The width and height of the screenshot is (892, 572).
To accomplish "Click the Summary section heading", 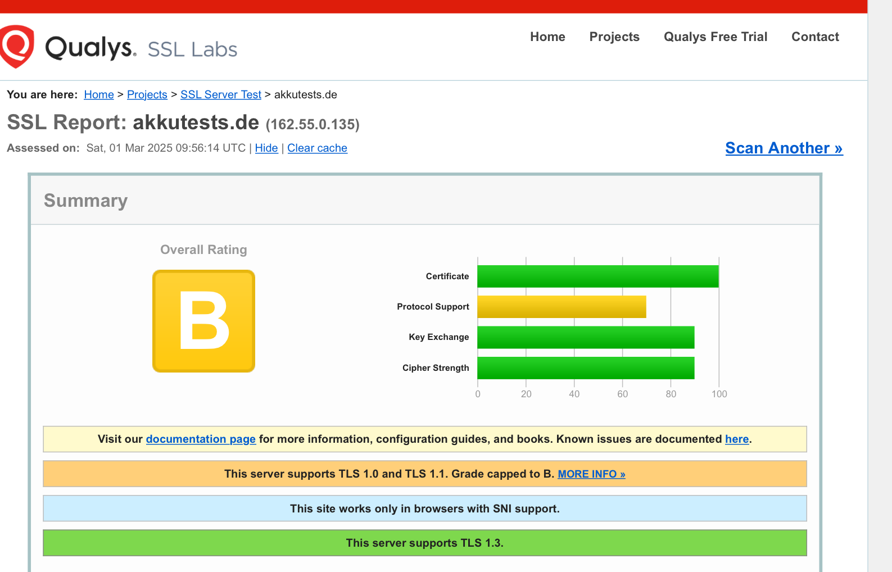I will point(86,201).
